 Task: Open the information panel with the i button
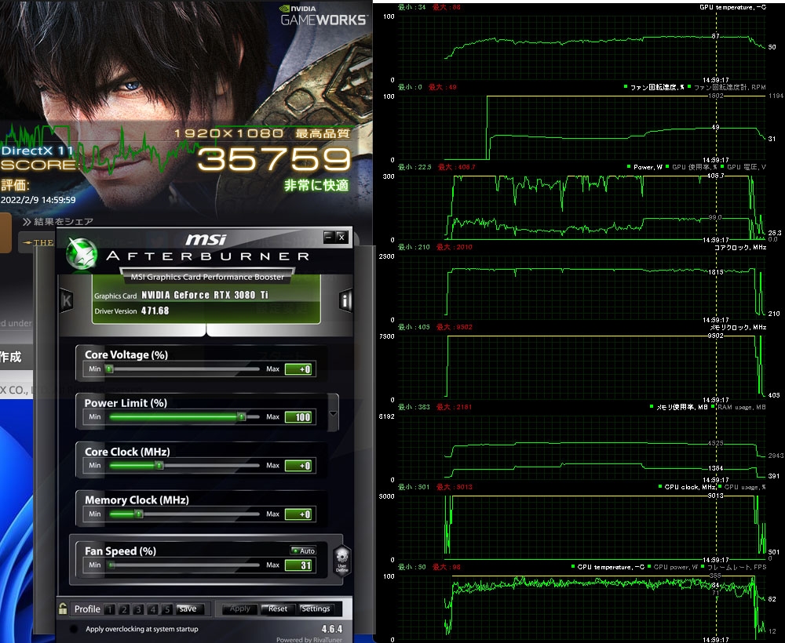click(x=345, y=300)
